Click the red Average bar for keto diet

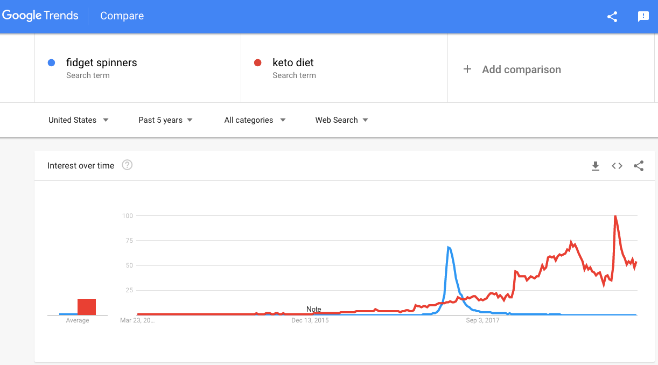tap(87, 307)
